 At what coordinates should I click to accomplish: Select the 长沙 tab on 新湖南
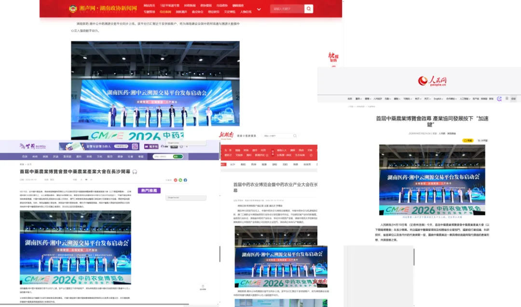click(233, 165)
